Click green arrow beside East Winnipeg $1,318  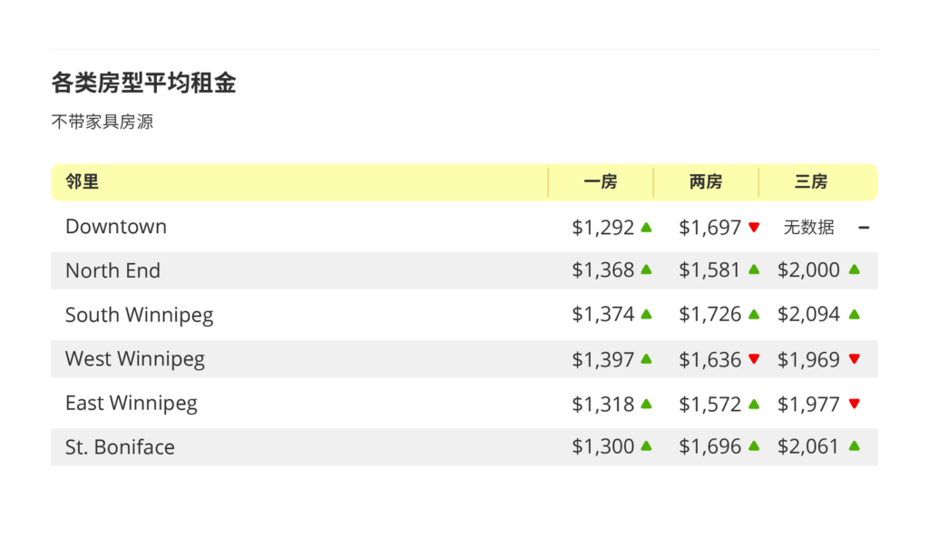point(646,404)
